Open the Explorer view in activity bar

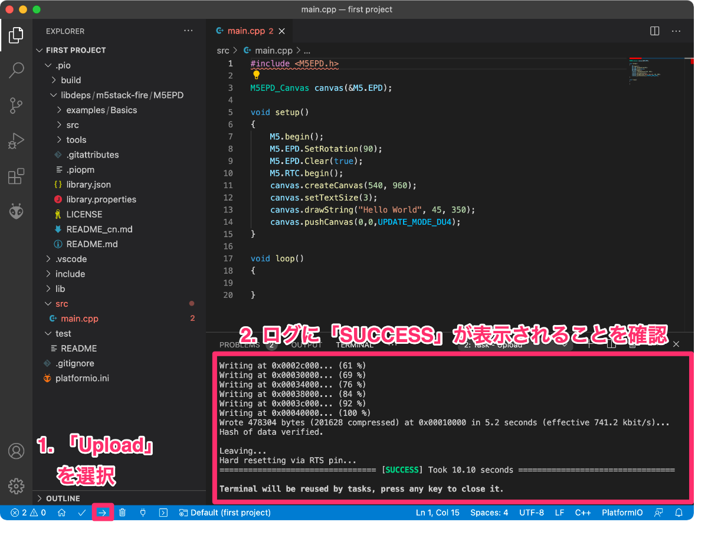(16, 35)
